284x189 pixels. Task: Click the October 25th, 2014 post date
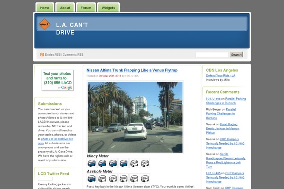pos(110,76)
